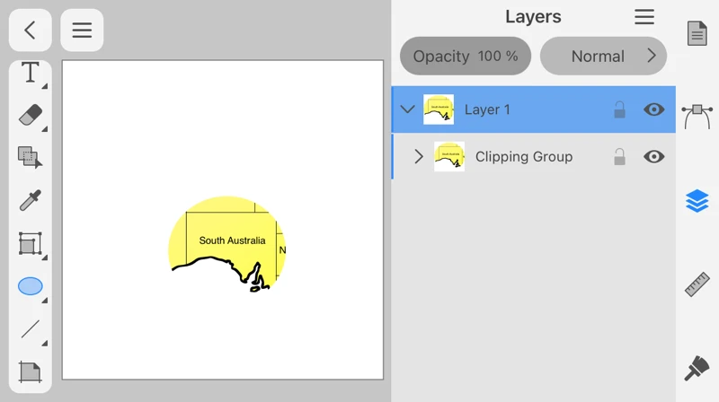
Task: Adjust the Opacity 100% slider
Action: (x=465, y=57)
